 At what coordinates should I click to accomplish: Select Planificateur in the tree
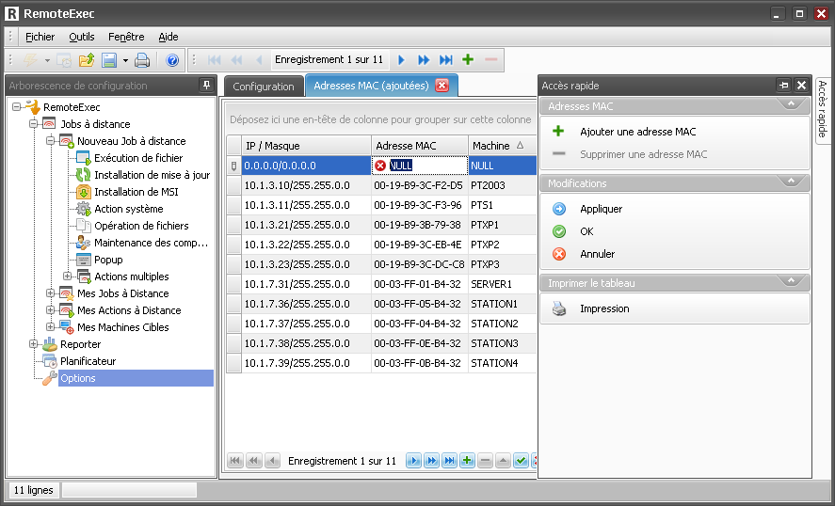click(x=88, y=361)
